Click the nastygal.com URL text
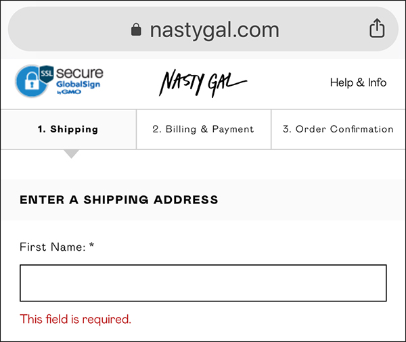Viewport: 406px width, 342px height. (214, 30)
